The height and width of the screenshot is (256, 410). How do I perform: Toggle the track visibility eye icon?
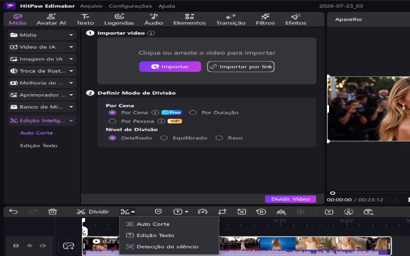click(x=30, y=246)
